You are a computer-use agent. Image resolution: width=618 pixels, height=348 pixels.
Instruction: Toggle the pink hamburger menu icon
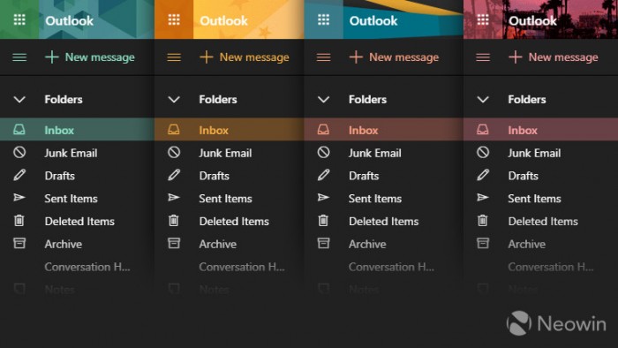[x=483, y=57]
